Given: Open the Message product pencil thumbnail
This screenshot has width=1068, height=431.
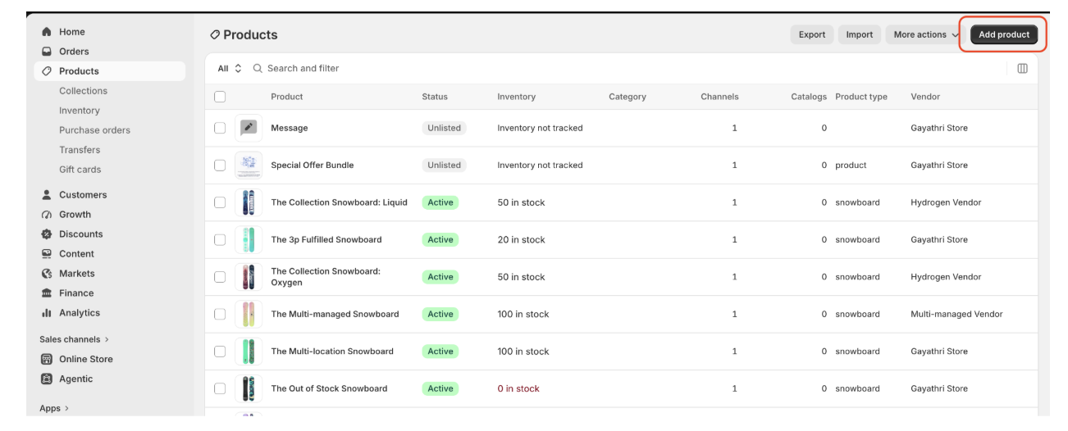Looking at the screenshot, I should [x=249, y=128].
